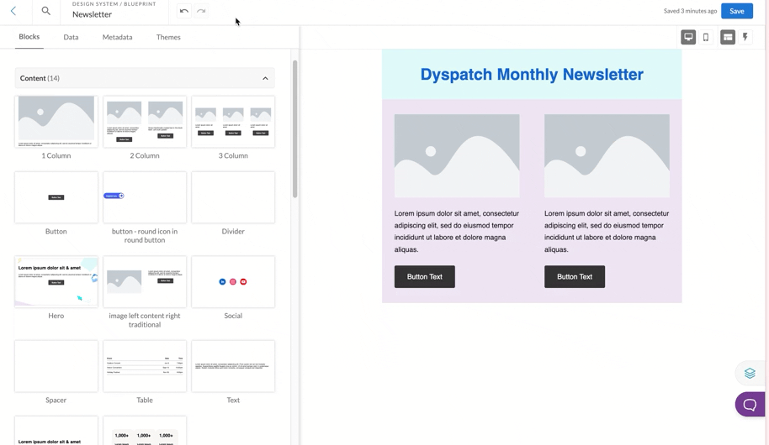This screenshot has width=769, height=445.
Task: Choose the Divider block thumbnail
Action: pos(233,197)
